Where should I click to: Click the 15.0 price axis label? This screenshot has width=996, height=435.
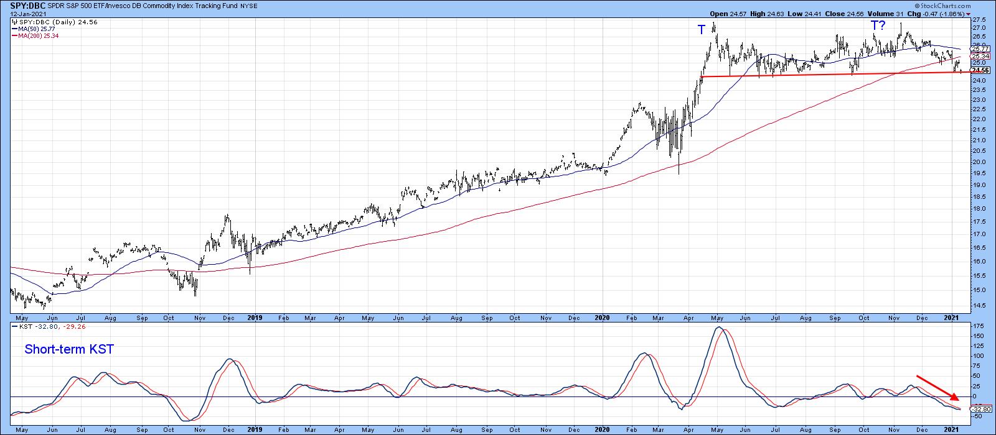click(x=978, y=290)
